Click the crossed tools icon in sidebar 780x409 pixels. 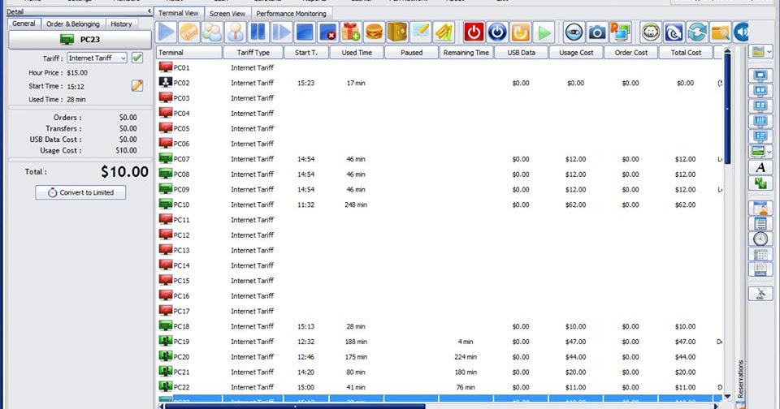coord(760,293)
